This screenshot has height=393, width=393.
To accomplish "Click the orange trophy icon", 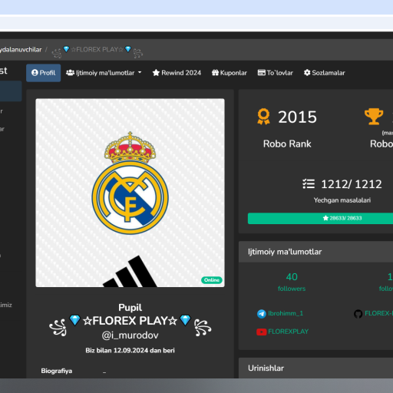I will 374,117.
